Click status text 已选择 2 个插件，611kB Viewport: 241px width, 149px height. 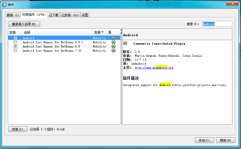[47, 129]
